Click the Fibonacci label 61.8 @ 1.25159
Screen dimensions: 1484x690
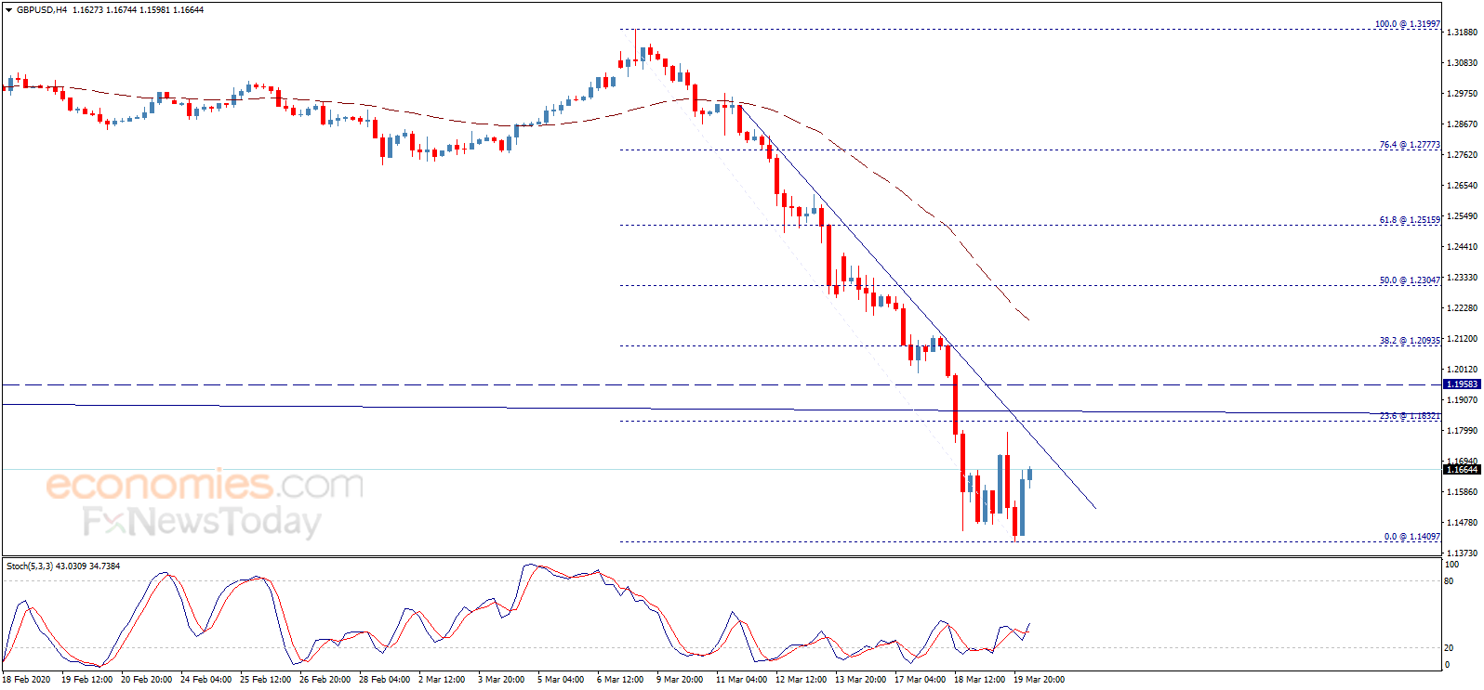pyautogui.click(x=1410, y=220)
